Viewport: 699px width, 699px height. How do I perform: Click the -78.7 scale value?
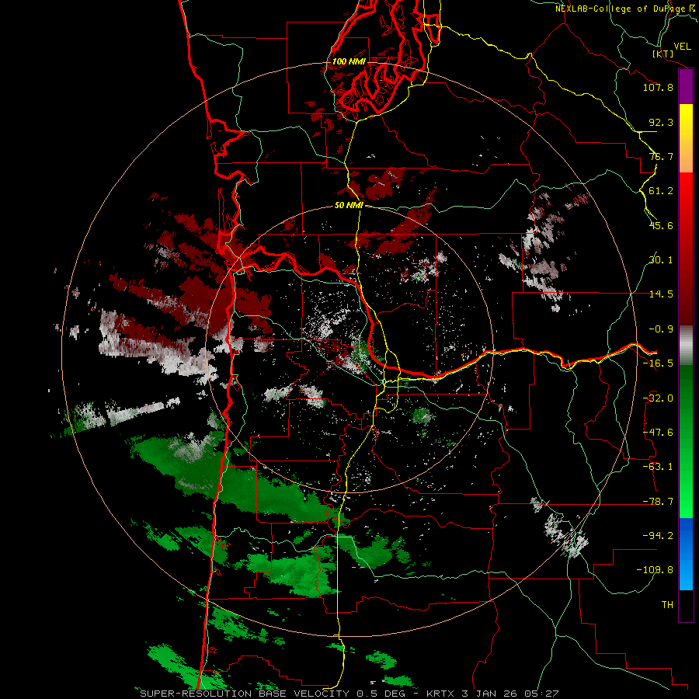658,502
